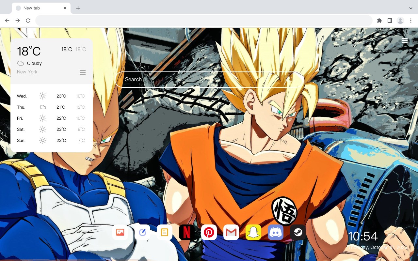Open the Snapchat shortcut
The image size is (418, 261).
click(253, 232)
